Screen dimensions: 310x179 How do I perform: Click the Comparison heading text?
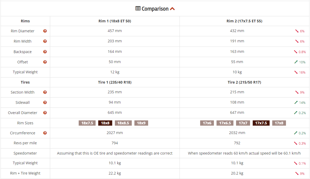(155, 9)
